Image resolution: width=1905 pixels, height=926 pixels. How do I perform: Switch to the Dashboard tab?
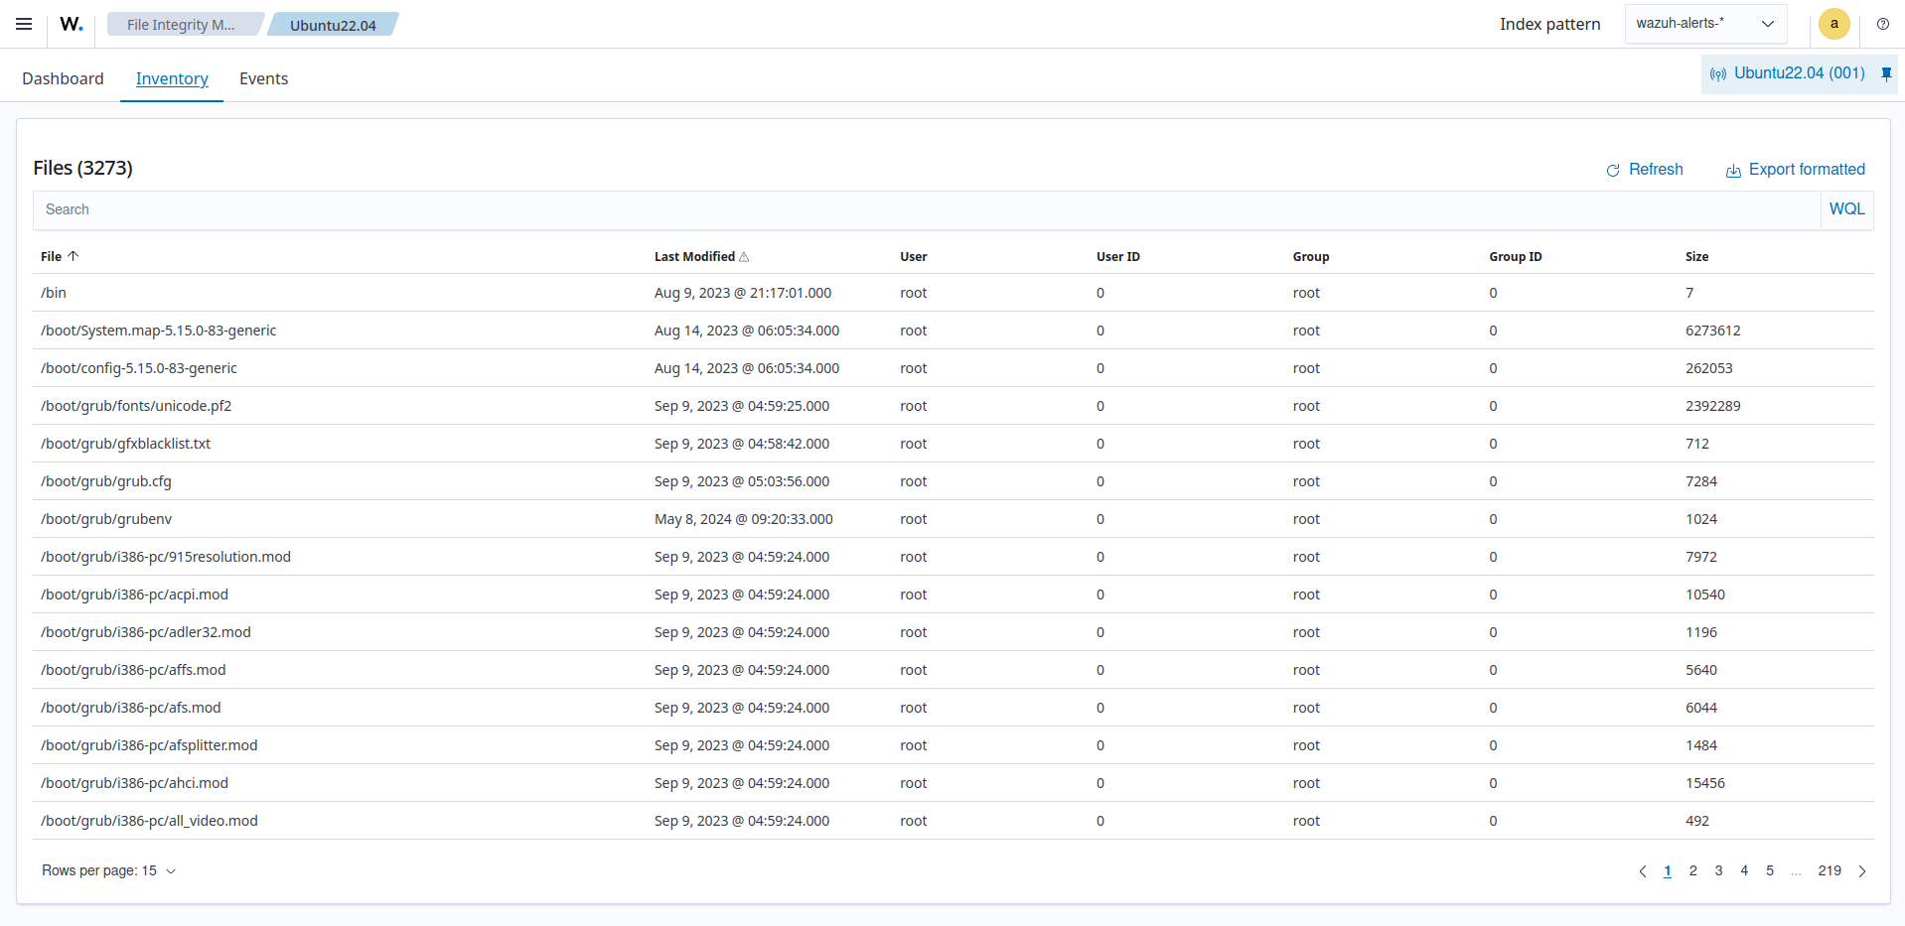63,78
